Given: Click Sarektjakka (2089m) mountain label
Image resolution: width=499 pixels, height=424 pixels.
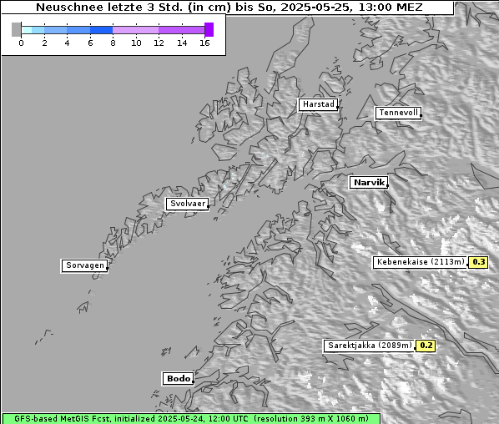Looking at the screenshot, I should click(x=370, y=346).
